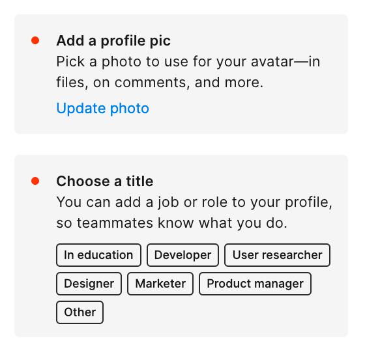Choose the Marketer title chip
Image resolution: width=365 pixels, height=354 pixels.
click(160, 284)
